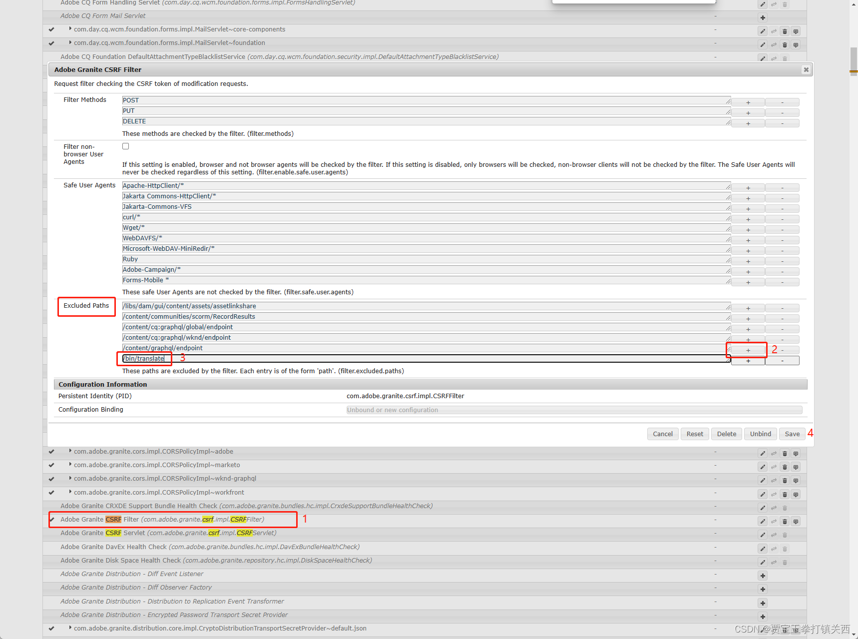Delete CORSPolicyImpl~wknd-graphql configuration
Viewport: 858px width, 639px height.
(785, 481)
